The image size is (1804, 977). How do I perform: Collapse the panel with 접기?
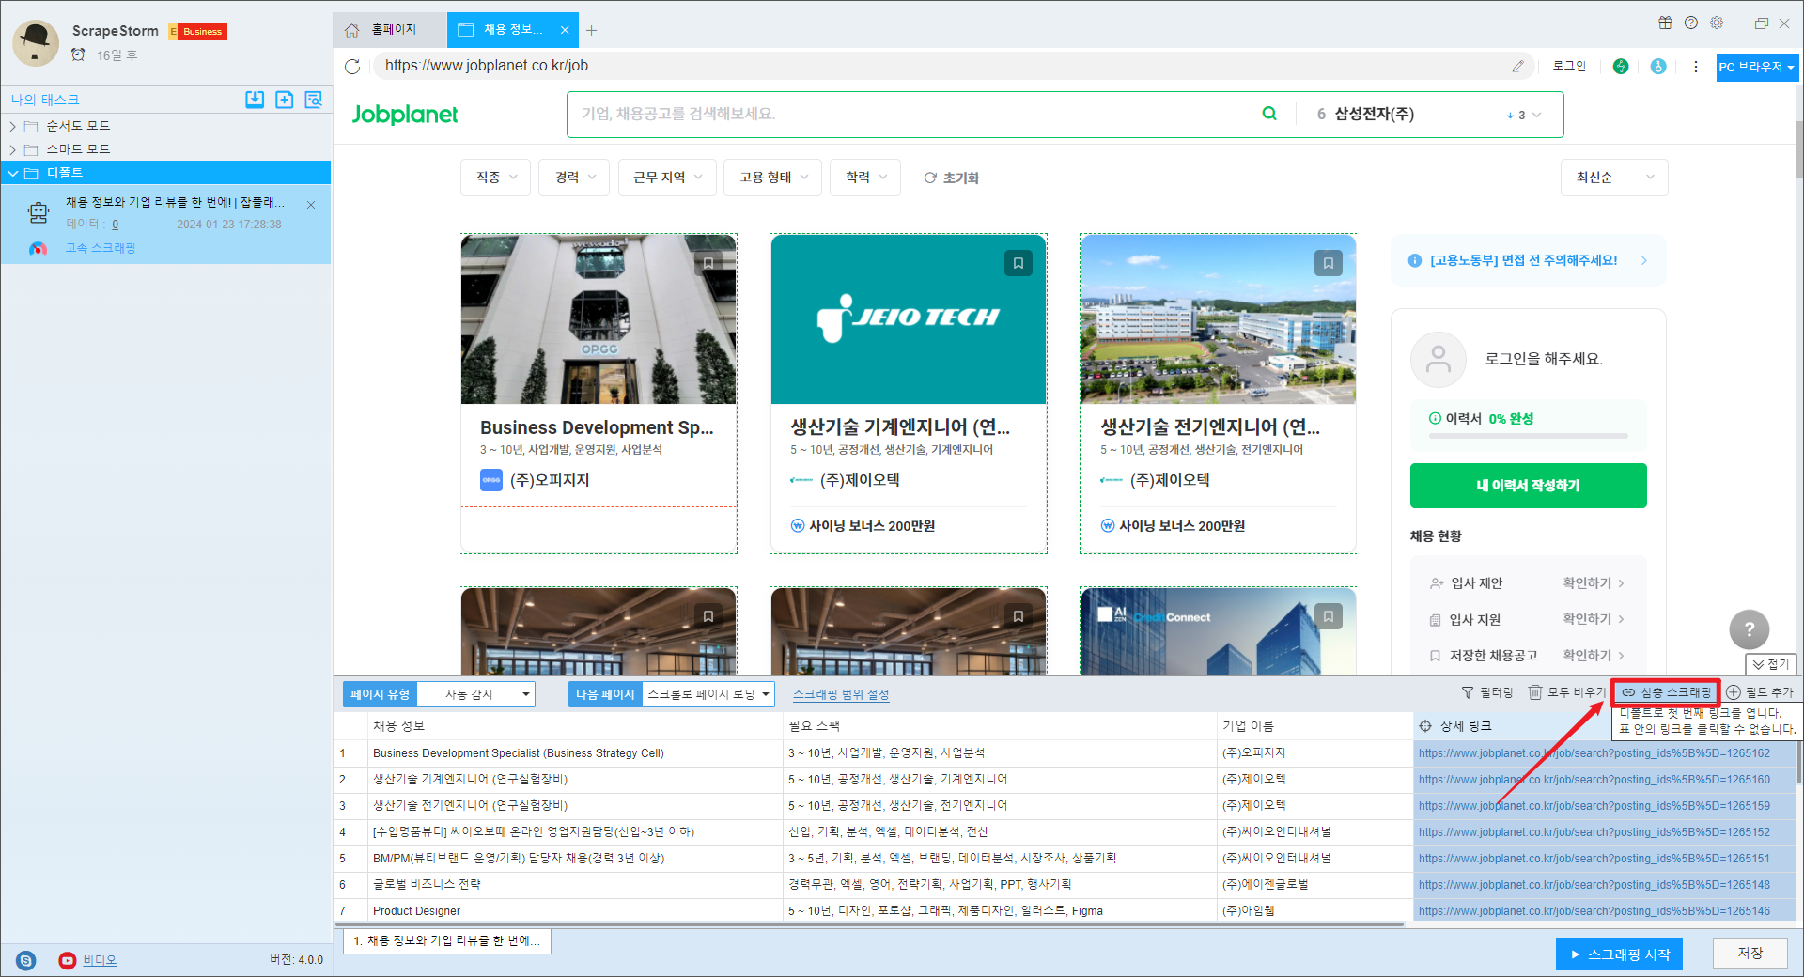click(1770, 664)
